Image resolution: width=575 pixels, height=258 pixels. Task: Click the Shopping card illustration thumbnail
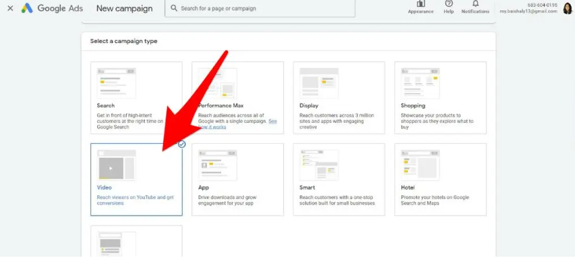(420, 83)
